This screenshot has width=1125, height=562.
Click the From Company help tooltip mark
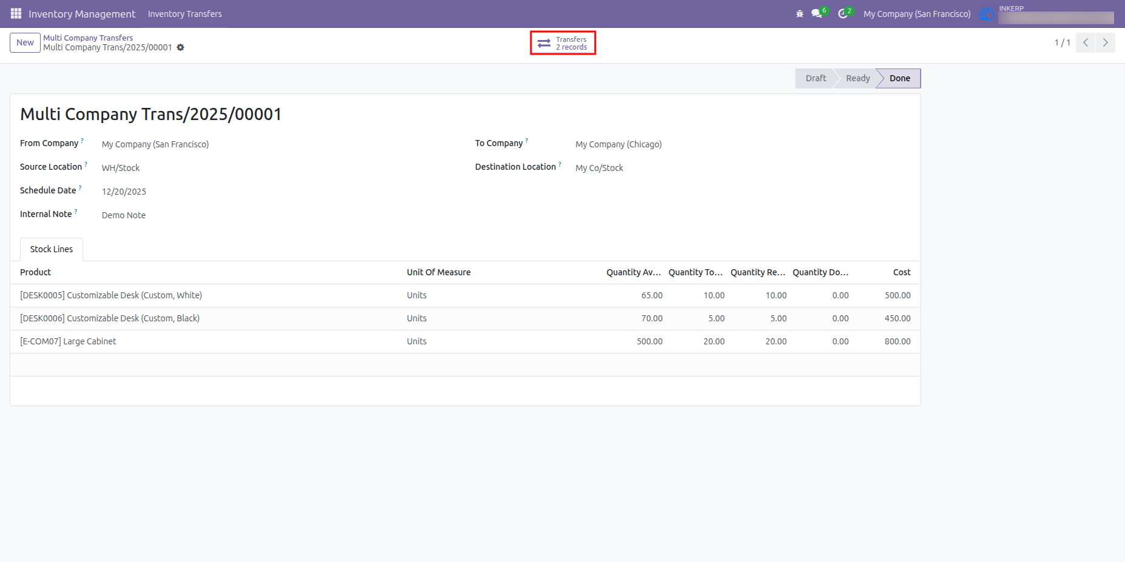83,140
